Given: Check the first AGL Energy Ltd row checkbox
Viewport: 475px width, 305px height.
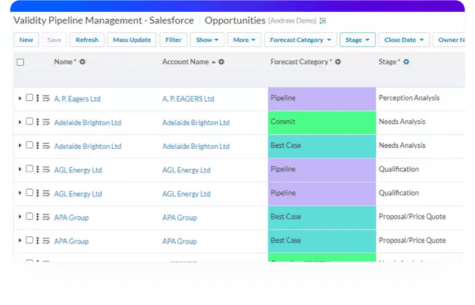Looking at the screenshot, I should pos(29,169).
